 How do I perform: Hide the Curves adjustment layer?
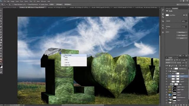(167, 74)
